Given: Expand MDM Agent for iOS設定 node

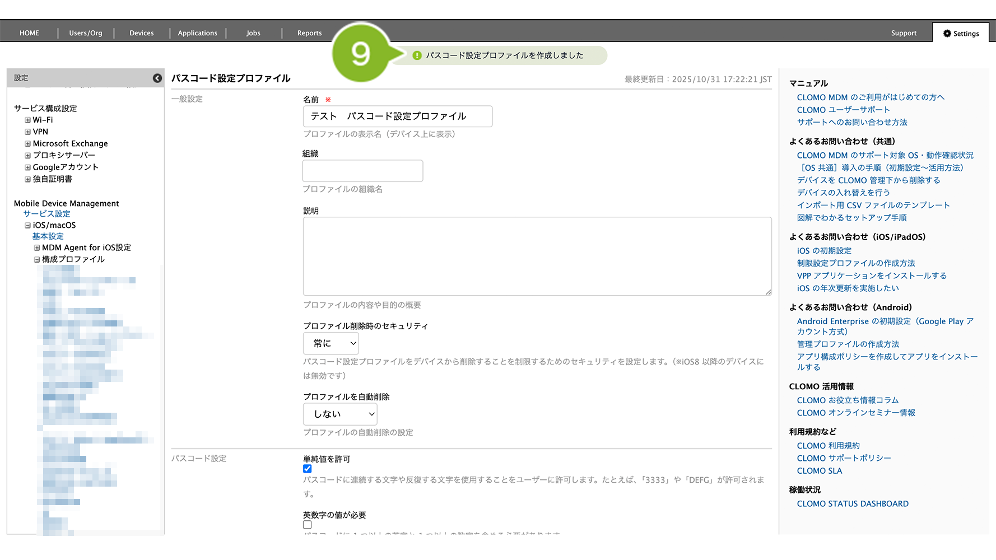Looking at the screenshot, I should [37, 248].
